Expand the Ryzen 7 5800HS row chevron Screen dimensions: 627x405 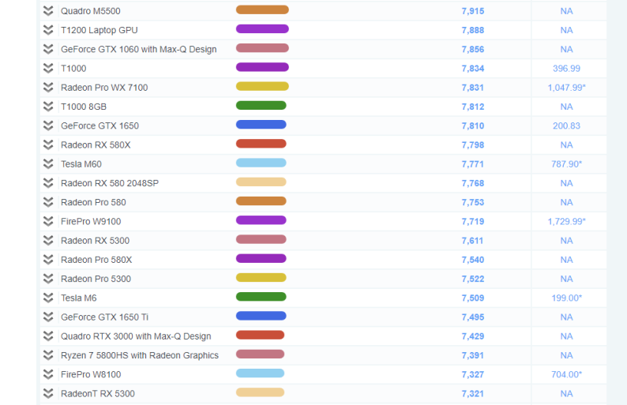(x=48, y=355)
